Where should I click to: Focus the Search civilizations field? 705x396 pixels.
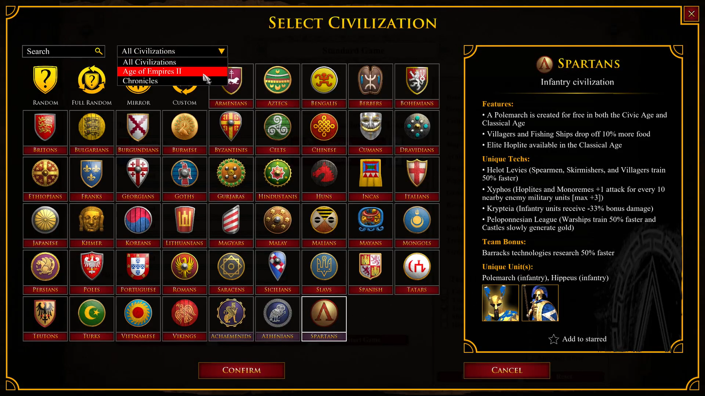click(x=64, y=51)
